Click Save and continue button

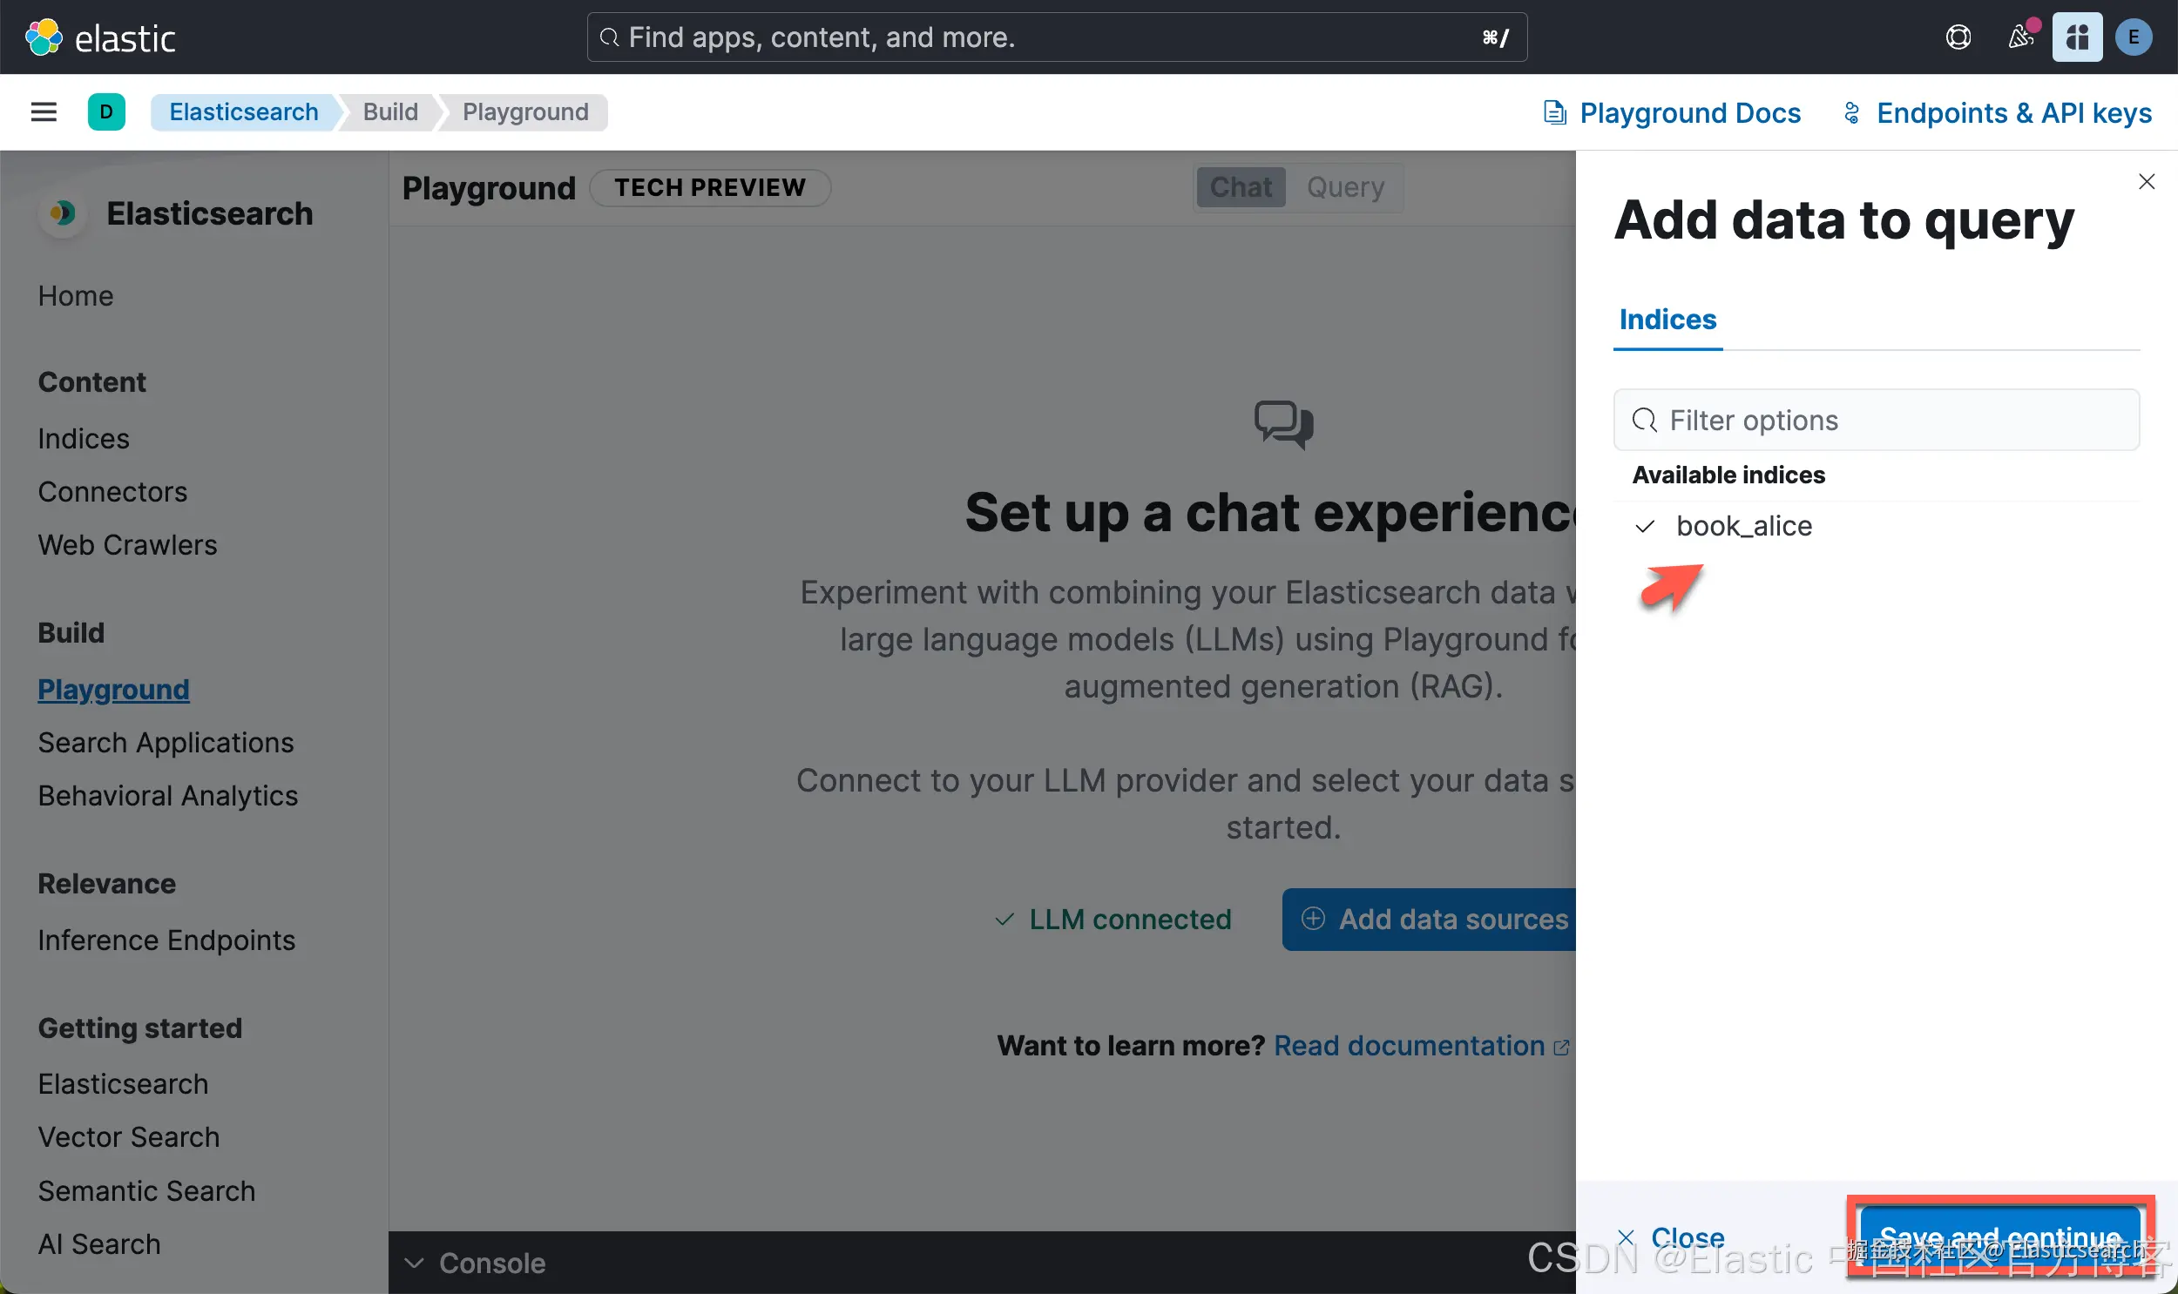click(2000, 1237)
